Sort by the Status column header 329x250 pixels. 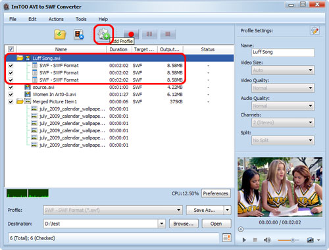point(208,49)
